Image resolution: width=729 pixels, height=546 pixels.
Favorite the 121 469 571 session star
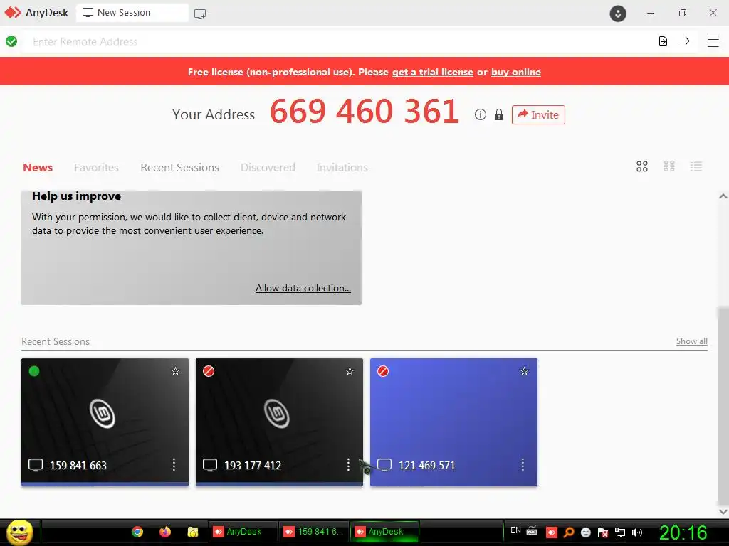pos(524,371)
